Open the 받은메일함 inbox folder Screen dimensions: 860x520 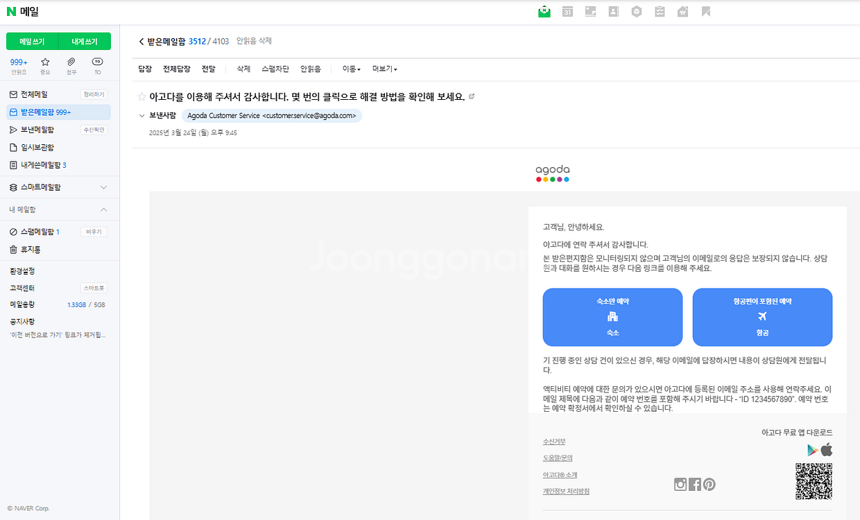tap(58, 112)
